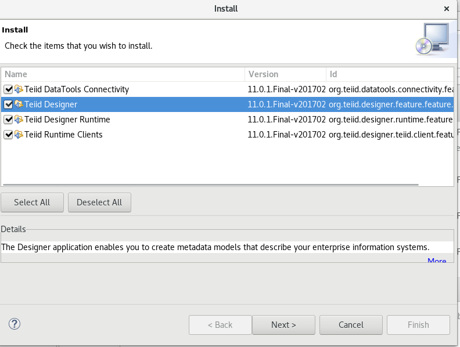The width and height of the screenshot is (460, 347).
Task: Uncheck the Teiid Designer checkbox
Action: 8,104
